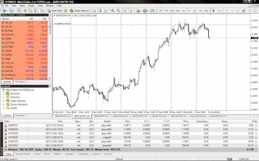Close order 23616631 with its X
Screen dimensions: 259x161
(256, 146)
